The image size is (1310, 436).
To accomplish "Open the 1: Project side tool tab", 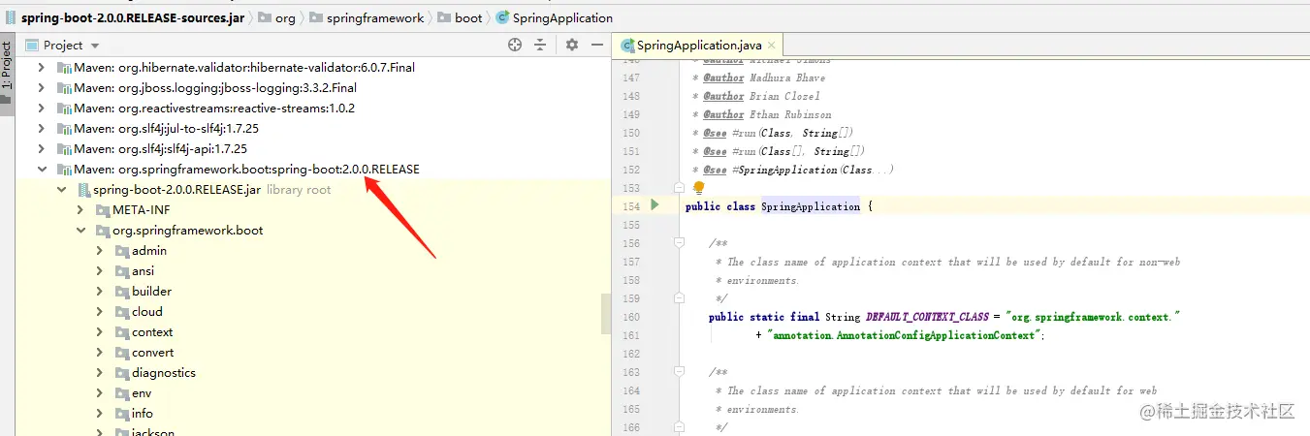I will point(7,73).
